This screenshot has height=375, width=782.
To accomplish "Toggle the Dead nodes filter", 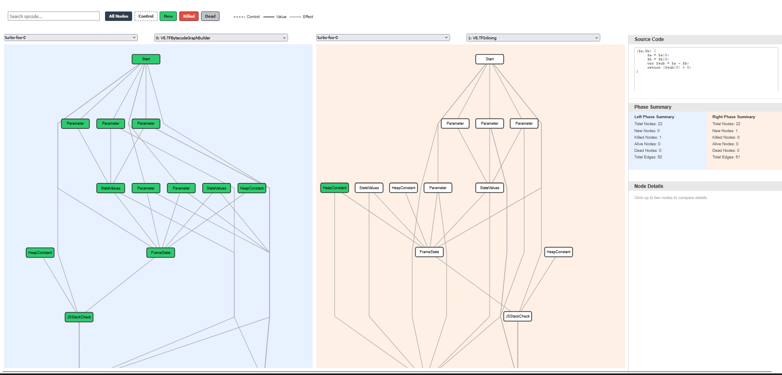I will pyautogui.click(x=210, y=16).
